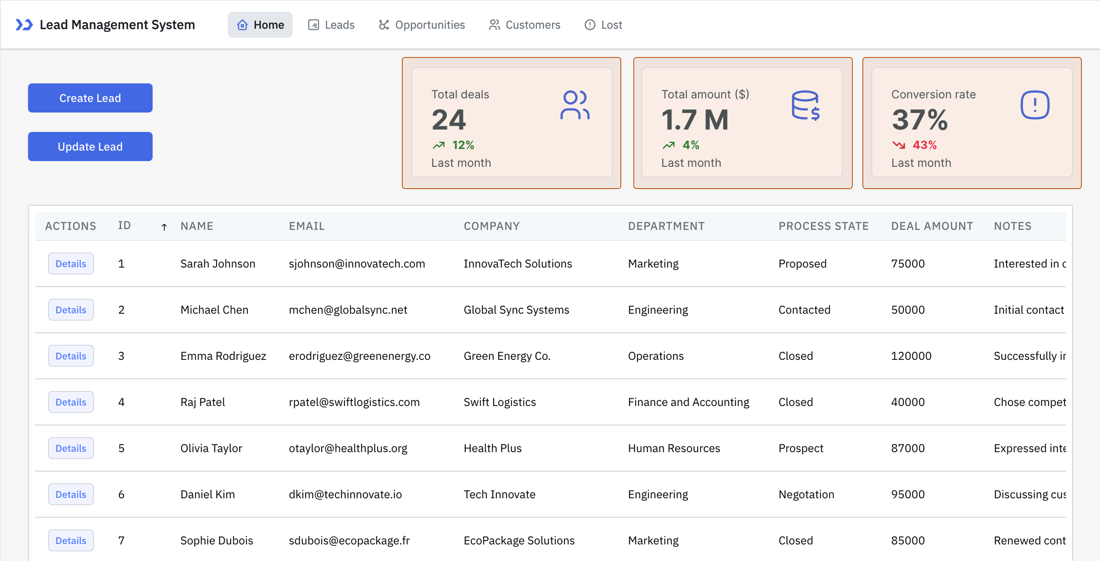The height and width of the screenshot is (561, 1100).
Task: Click the alert icon in Conversion rate card
Action: (1035, 105)
